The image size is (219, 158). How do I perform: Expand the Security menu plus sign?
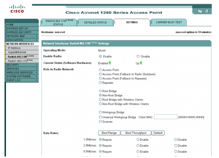(x=36, y=65)
